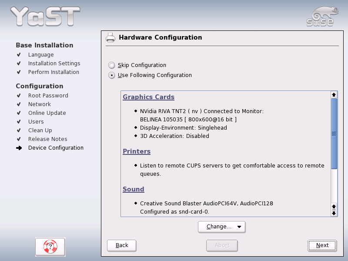
Task: Click the scroll-up arrow of hardware list
Action: (334, 95)
